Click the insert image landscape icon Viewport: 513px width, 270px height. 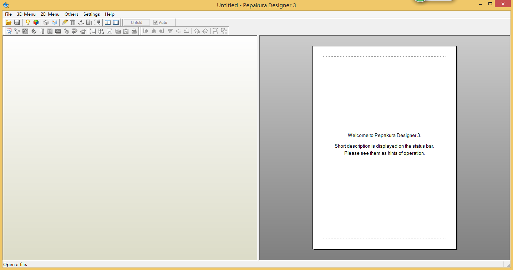pos(58,31)
